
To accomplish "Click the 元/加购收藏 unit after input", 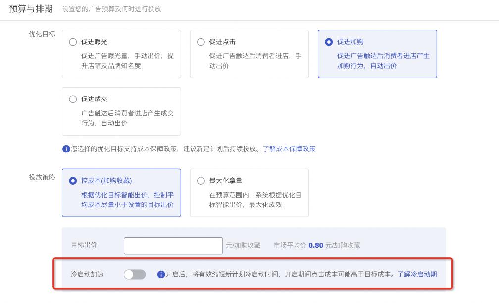I will coord(243,245).
